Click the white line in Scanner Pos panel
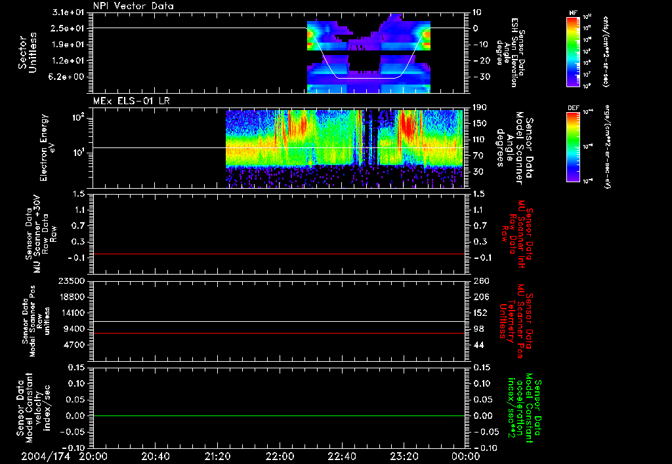Screen dimensions: 672x464 point(279,322)
